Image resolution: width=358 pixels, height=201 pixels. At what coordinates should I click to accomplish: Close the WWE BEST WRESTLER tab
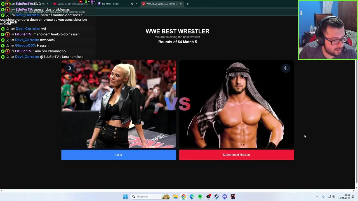181,4
